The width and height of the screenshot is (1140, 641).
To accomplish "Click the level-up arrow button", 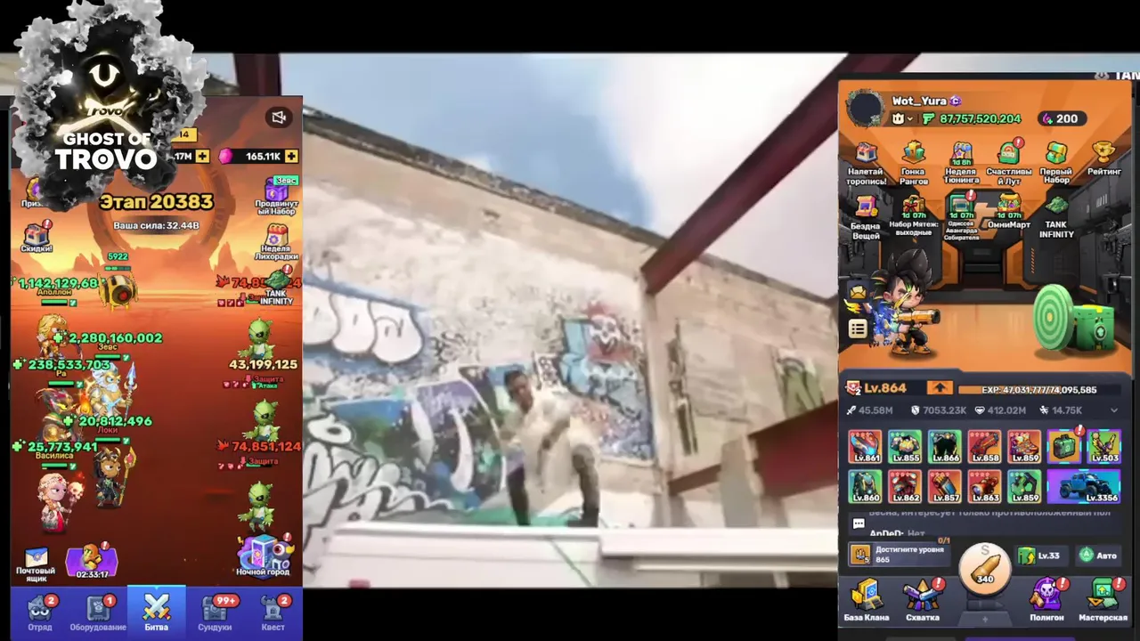I will pyautogui.click(x=940, y=389).
